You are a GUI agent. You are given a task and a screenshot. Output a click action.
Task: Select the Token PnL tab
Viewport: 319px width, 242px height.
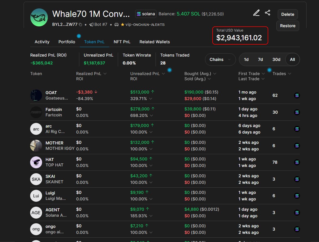[x=94, y=42]
